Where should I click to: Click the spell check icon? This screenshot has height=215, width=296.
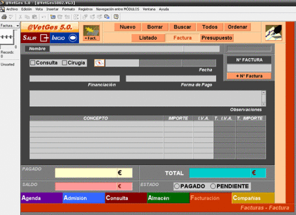11,17
